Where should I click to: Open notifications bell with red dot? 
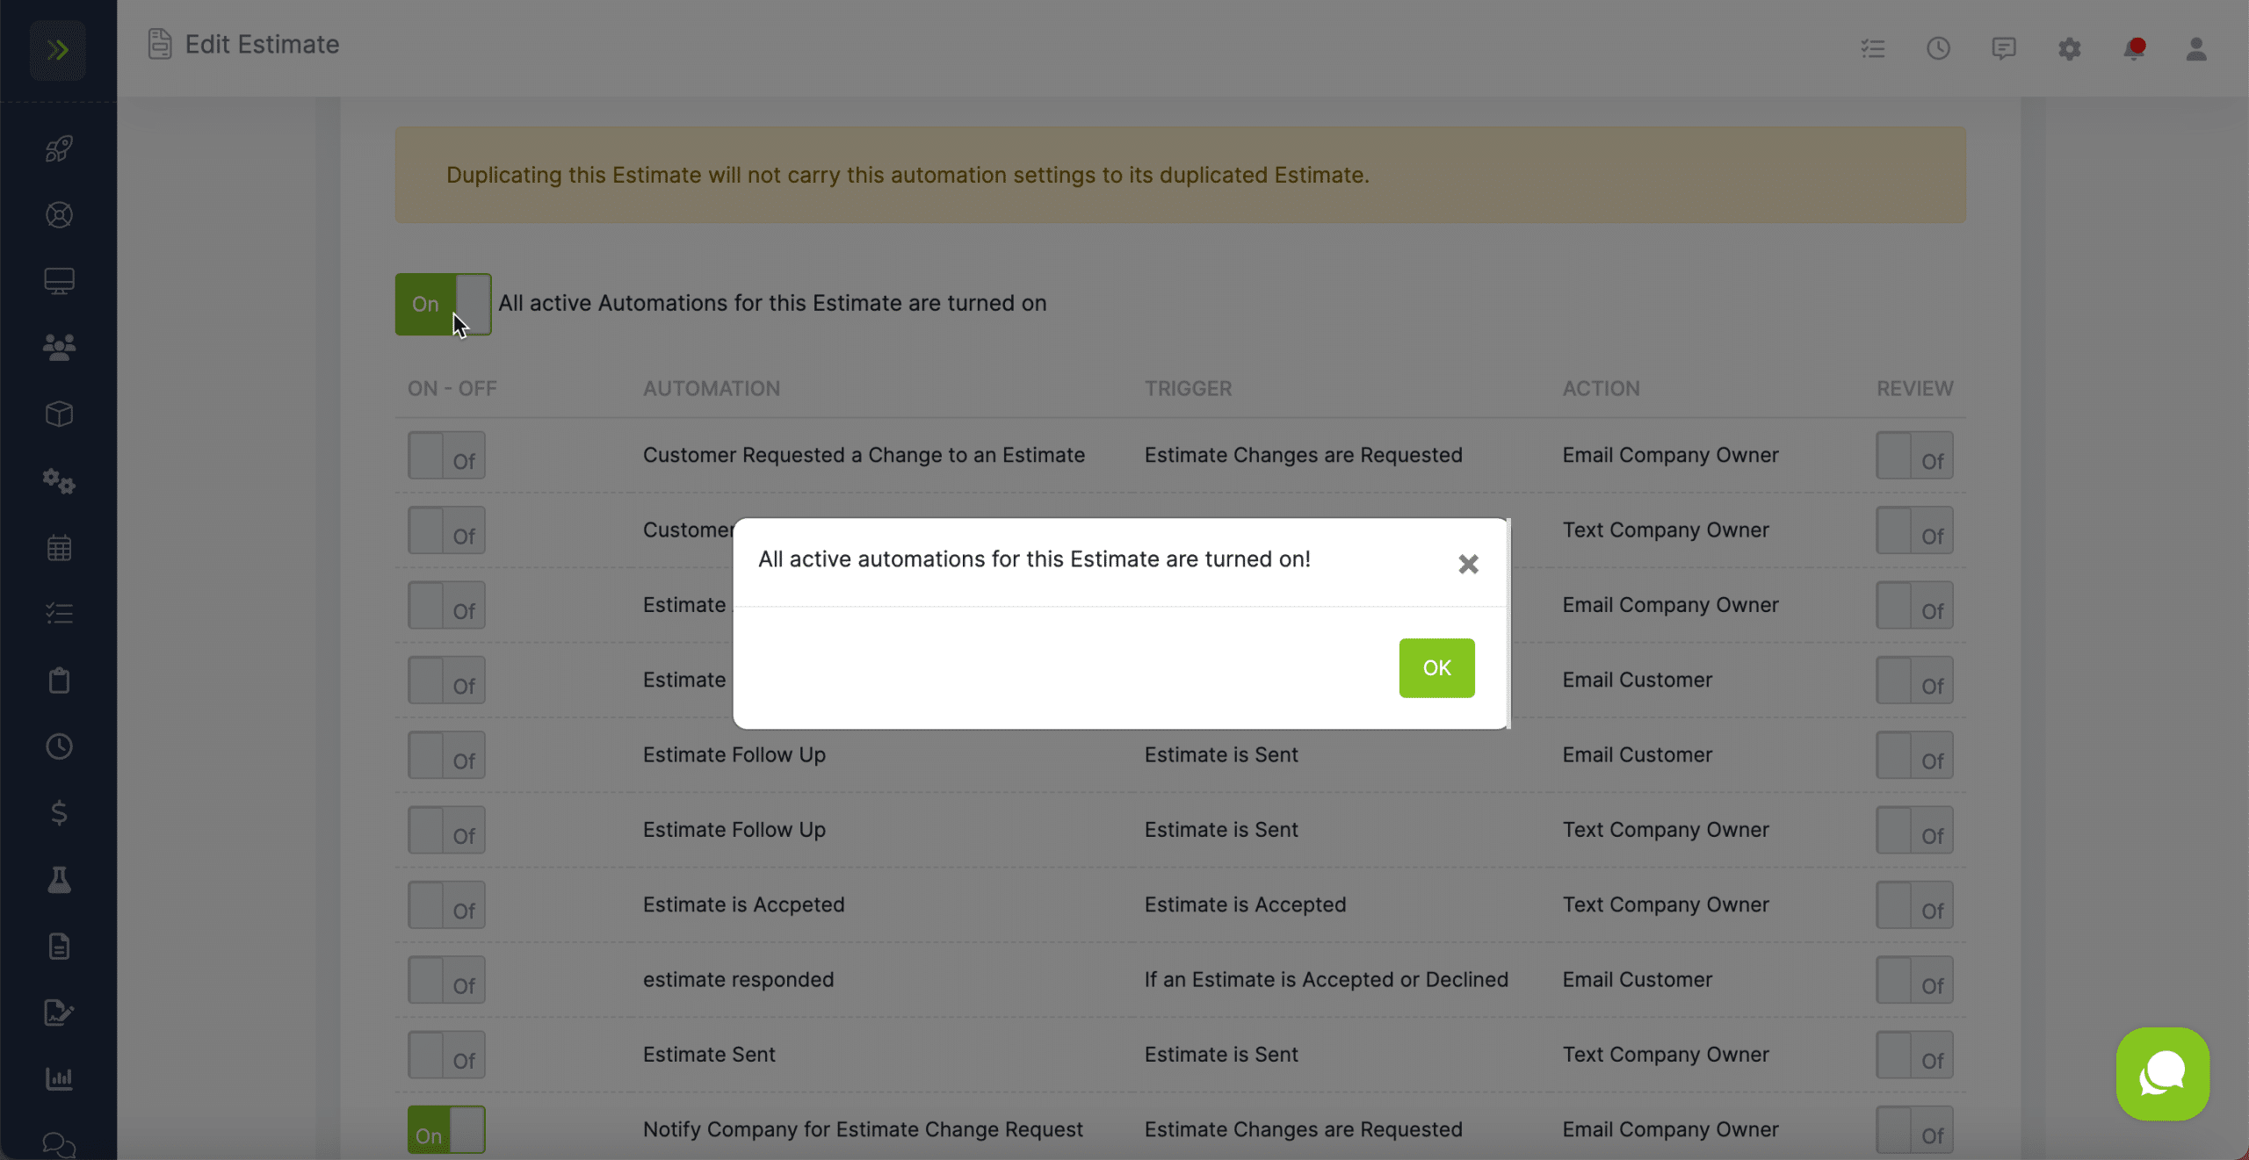tap(2134, 48)
